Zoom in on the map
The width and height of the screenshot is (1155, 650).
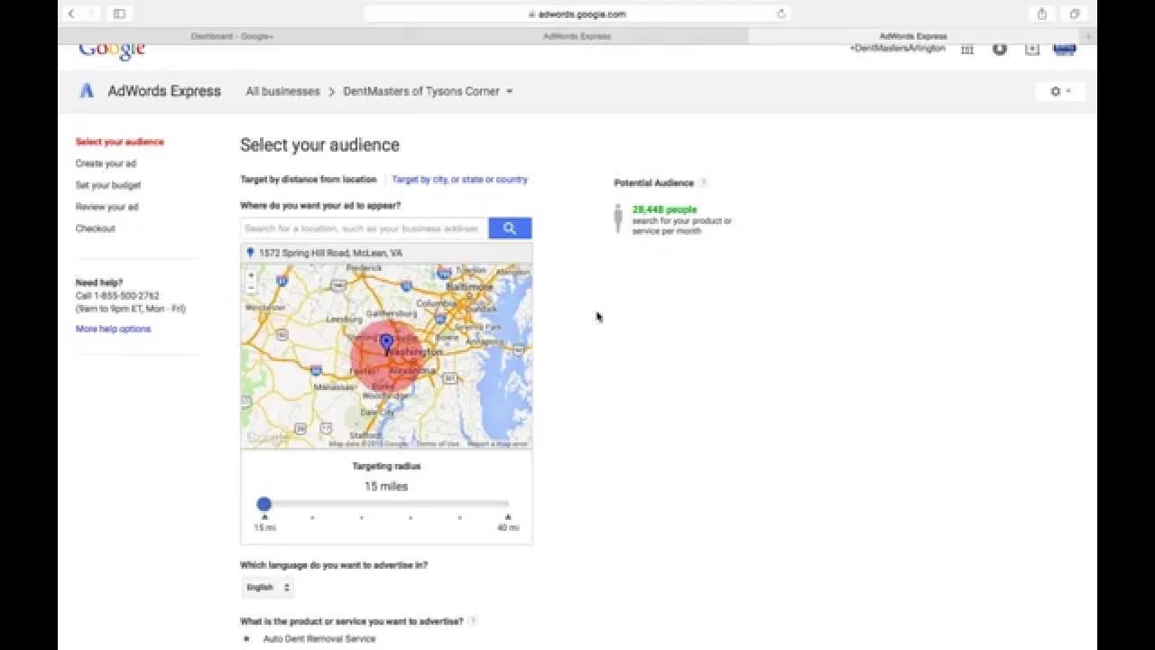(x=251, y=275)
